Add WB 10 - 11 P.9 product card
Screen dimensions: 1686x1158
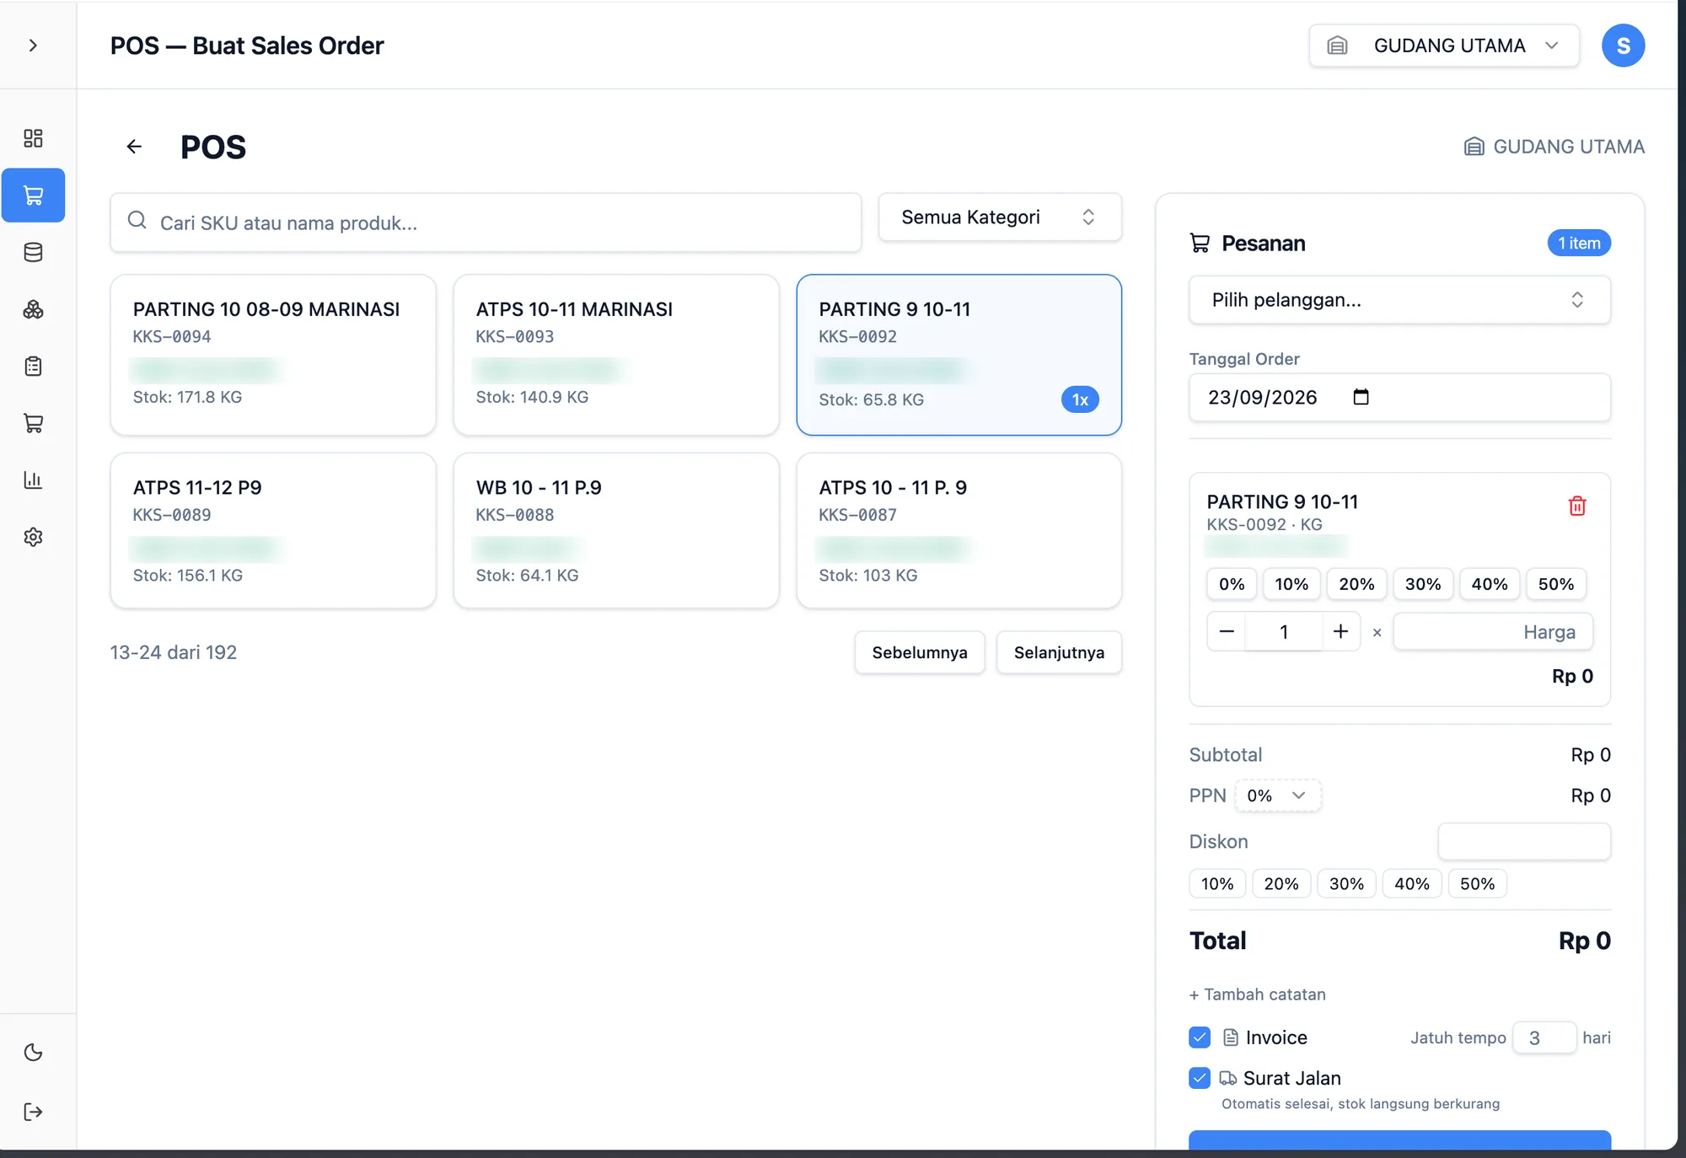pos(616,531)
